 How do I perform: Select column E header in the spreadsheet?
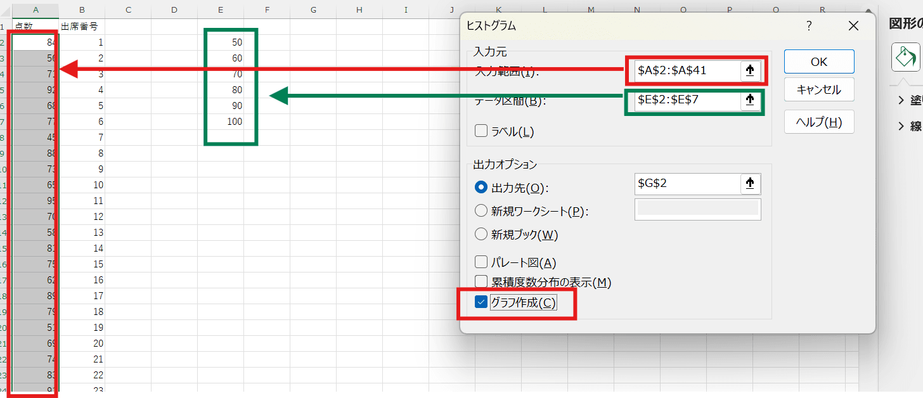coord(220,10)
